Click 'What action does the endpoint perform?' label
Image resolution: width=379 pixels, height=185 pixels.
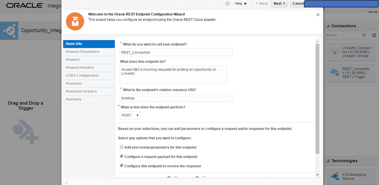click(153, 107)
